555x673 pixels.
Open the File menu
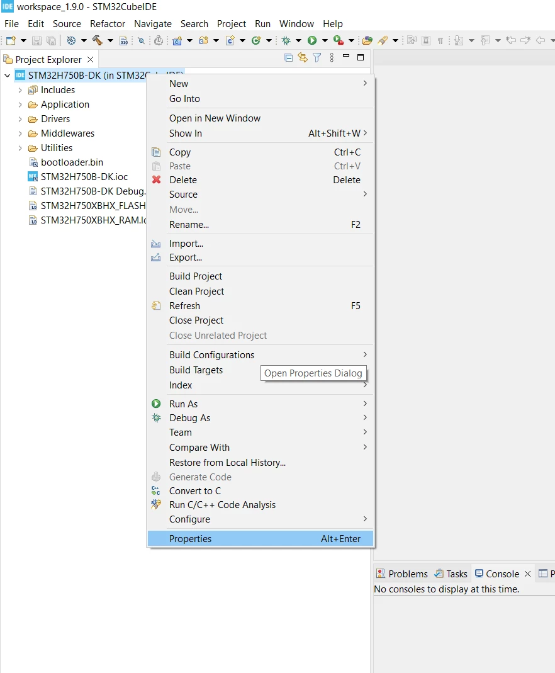(x=11, y=23)
